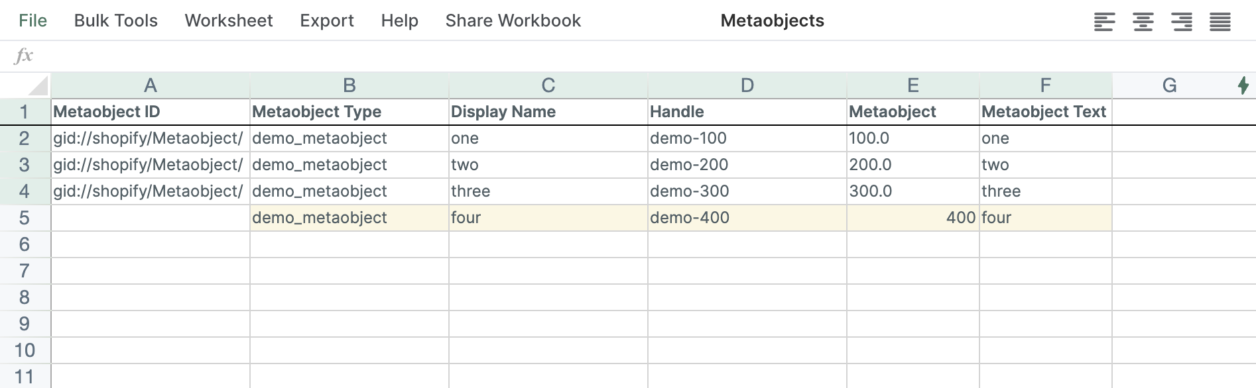This screenshot has width=1256, height=388.
Task: Select the Metaobject ID header cell
Action: 150,111
